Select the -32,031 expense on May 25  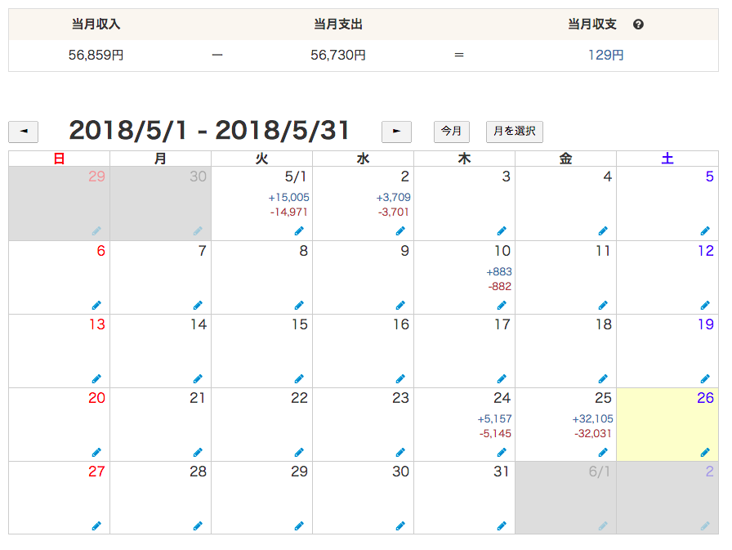click(593, 434)
